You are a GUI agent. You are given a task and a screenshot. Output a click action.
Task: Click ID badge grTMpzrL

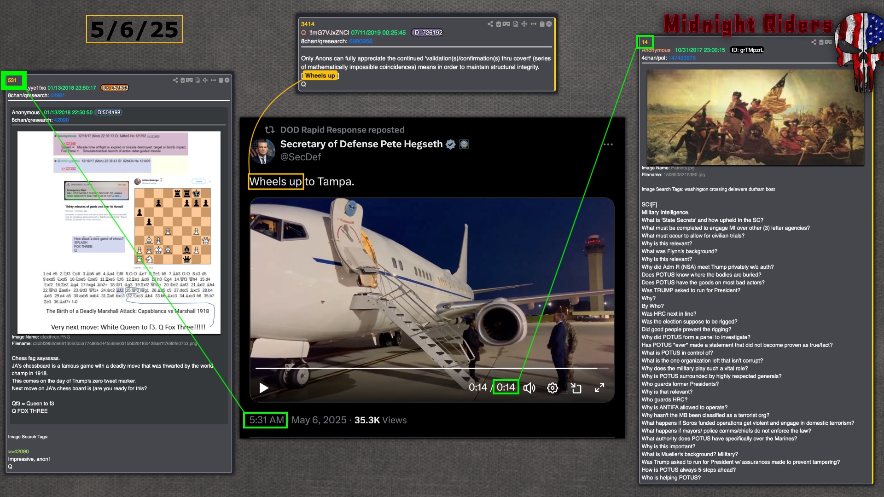point(747,50)
